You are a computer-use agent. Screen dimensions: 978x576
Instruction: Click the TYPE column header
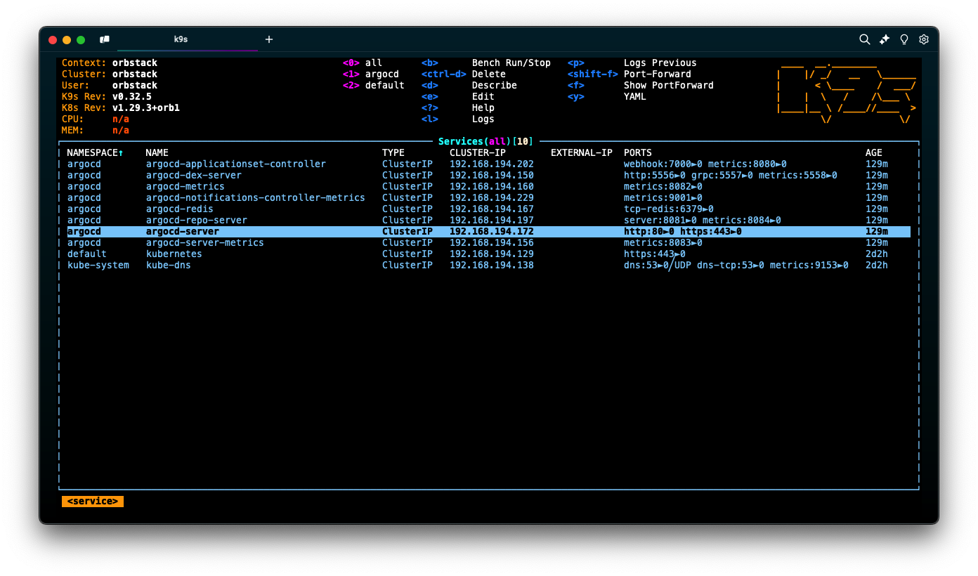click(x=393, y=152)
